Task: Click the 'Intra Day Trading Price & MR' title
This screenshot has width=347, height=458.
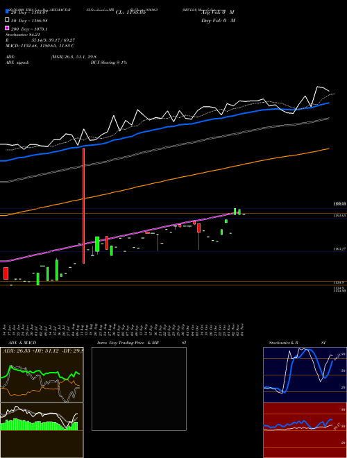Action: (x=128, y=343)
